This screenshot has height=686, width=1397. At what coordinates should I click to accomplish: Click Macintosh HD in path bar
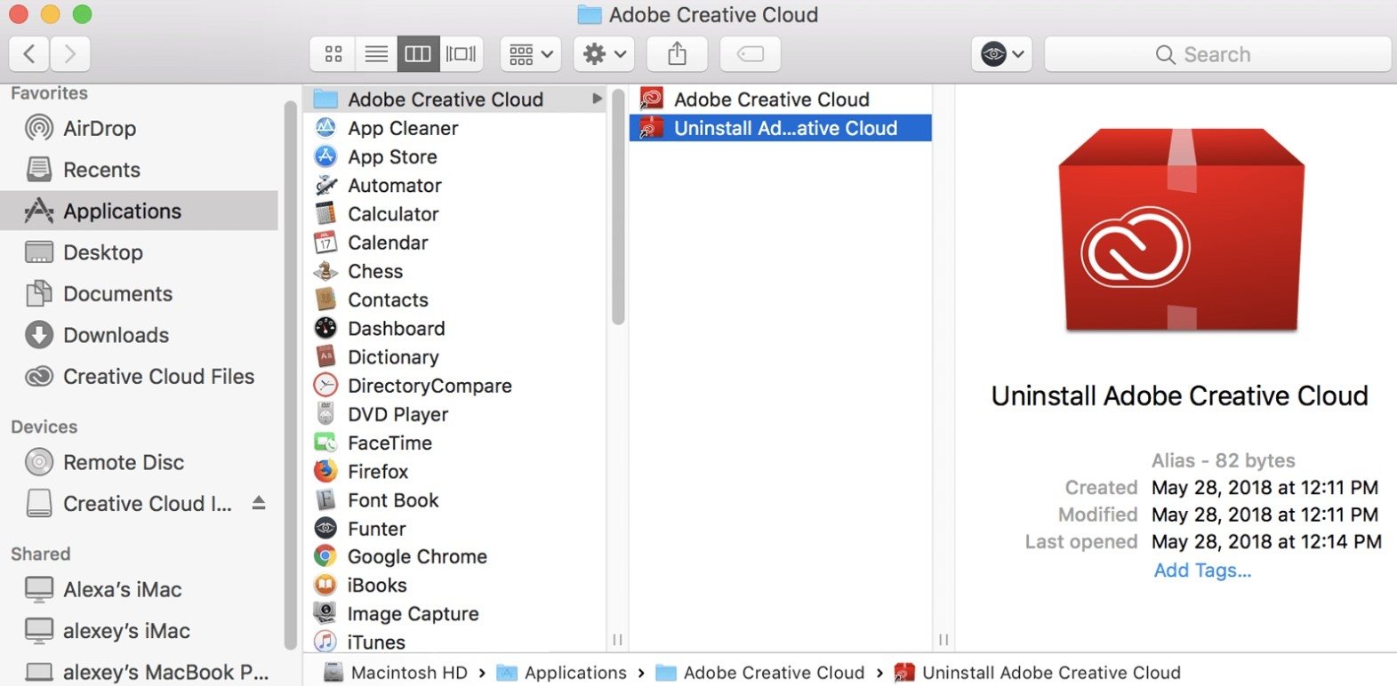[396, 673]
